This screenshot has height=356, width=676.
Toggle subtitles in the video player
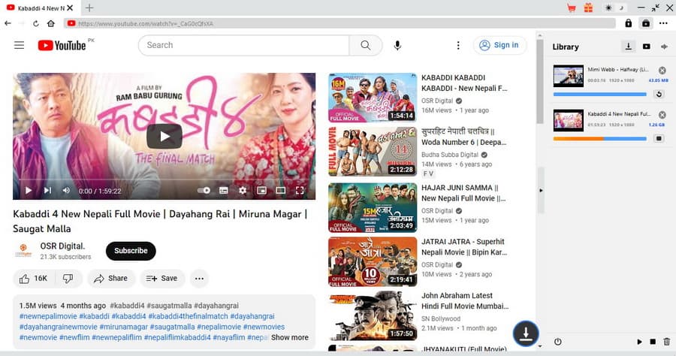223,191
